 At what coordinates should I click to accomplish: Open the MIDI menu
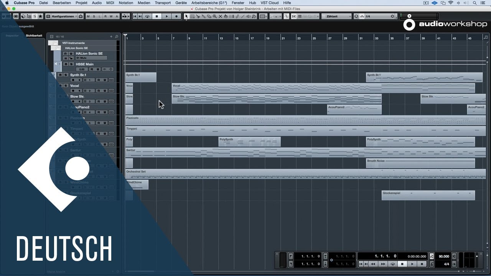pyautogui.click(x=110, y=3)
